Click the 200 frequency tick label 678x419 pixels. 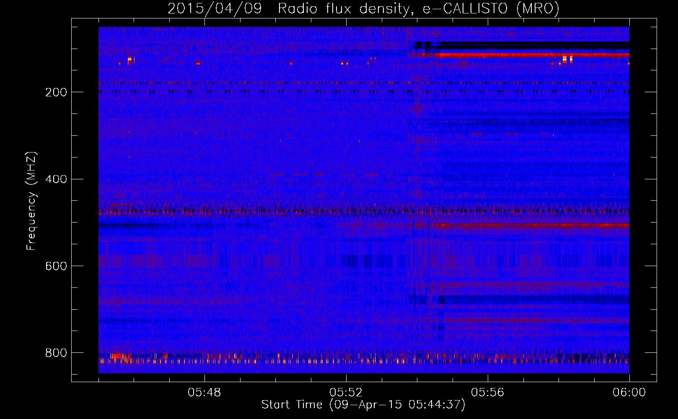click(56, 92)
